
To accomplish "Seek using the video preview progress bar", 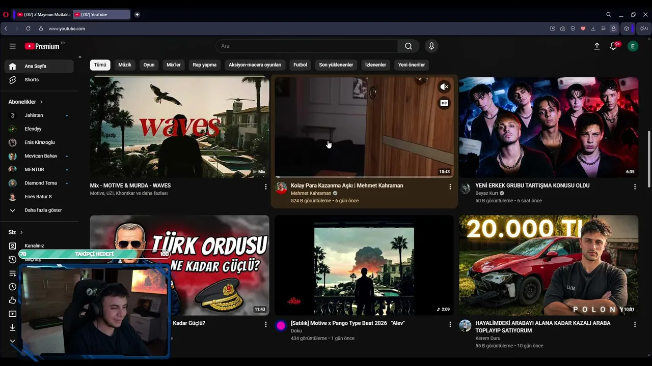I will pyautogui.click(x=364, y=177).
